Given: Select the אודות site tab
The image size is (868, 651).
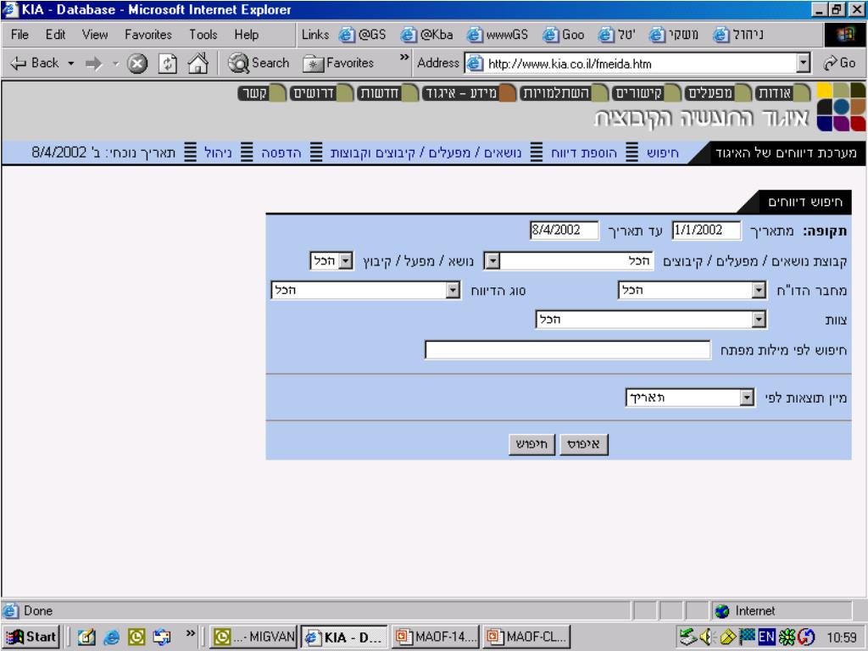Looking at the screenshot, I should 781,93.
